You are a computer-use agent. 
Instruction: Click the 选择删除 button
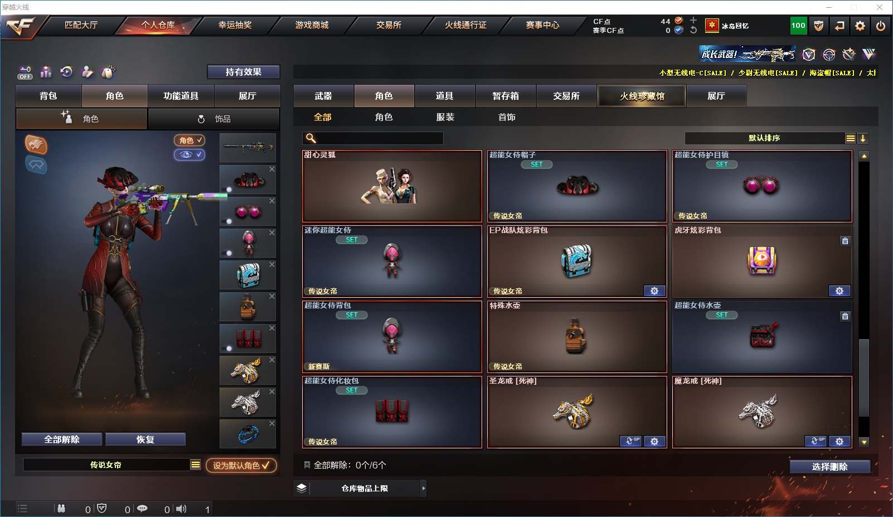coord(829,467)
